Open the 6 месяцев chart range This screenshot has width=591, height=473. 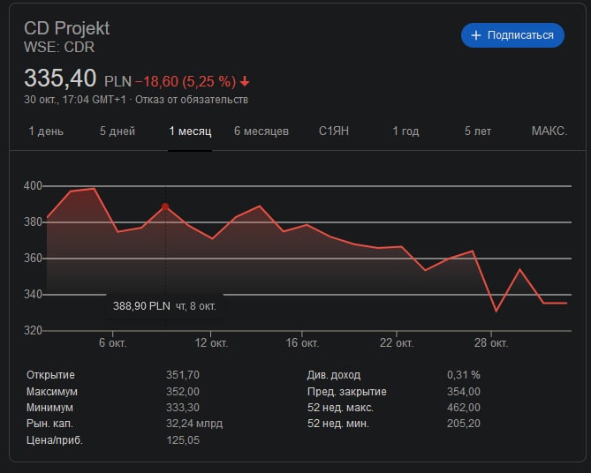click(261, 131)
